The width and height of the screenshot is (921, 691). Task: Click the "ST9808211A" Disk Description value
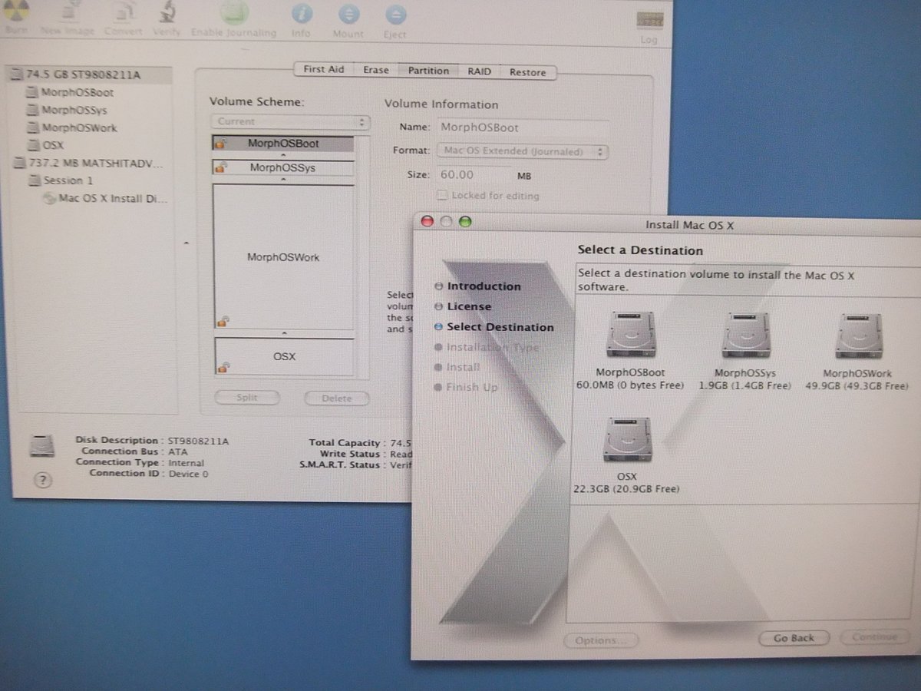point(199,441)
